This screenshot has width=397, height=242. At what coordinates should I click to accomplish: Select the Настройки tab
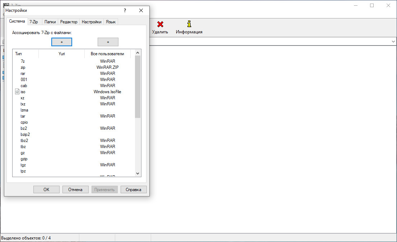(x=92, y=22)
